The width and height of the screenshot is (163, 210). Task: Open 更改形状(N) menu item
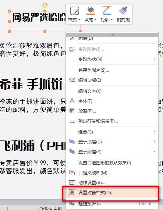click(x=90, y=59)
